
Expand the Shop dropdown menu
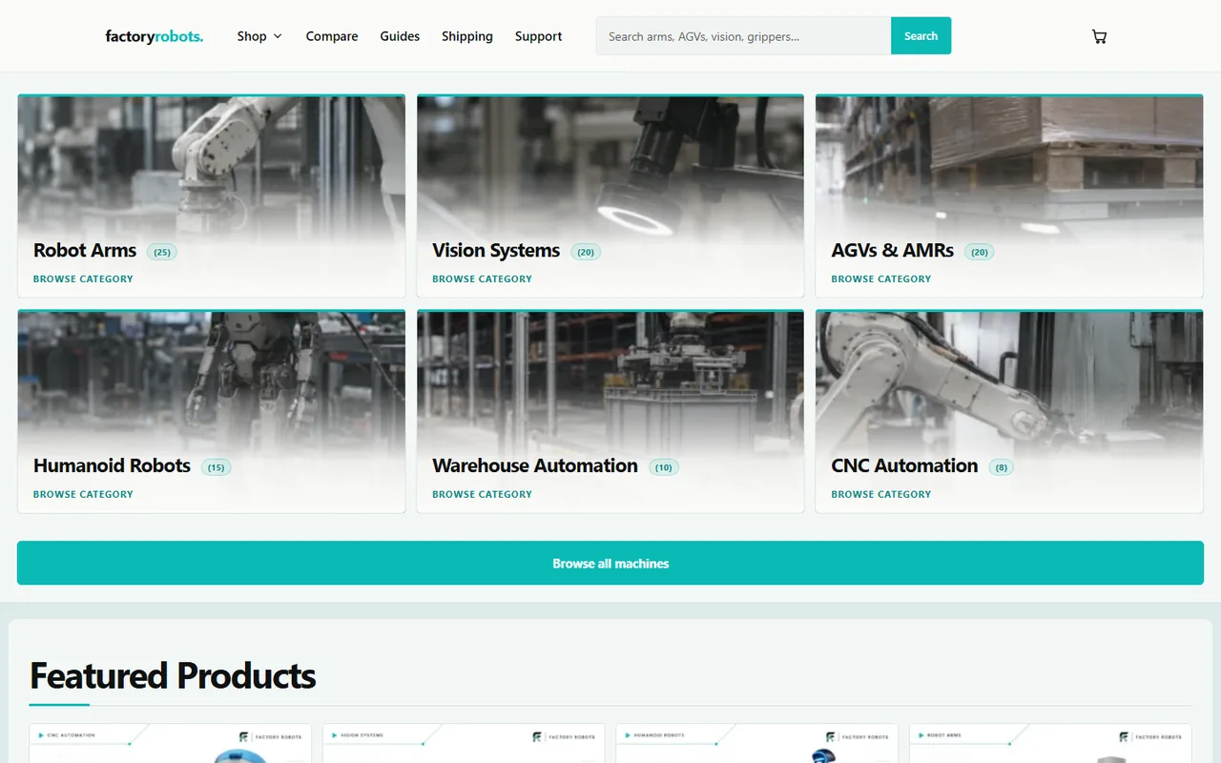pos(259,36)
